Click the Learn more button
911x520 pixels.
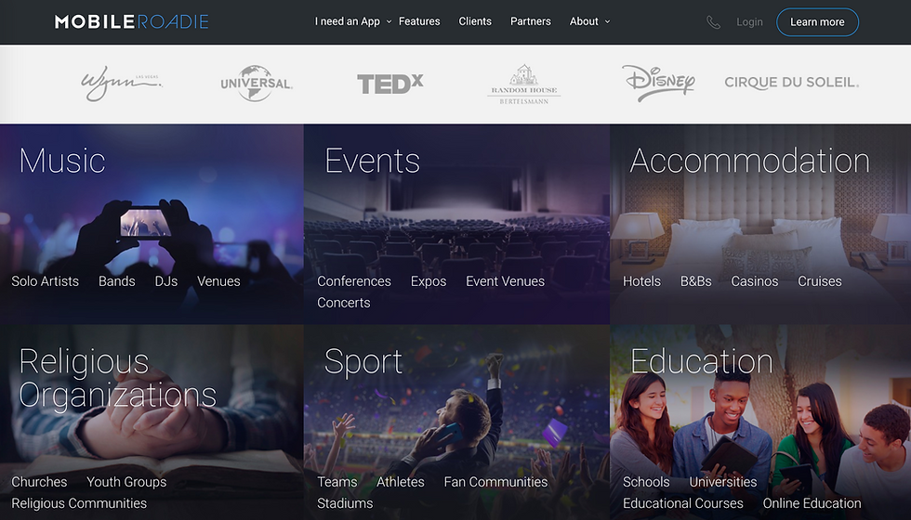point(817,22)
